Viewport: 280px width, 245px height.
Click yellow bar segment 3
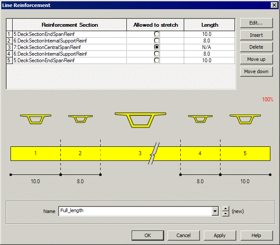click(x=140, y=153)
